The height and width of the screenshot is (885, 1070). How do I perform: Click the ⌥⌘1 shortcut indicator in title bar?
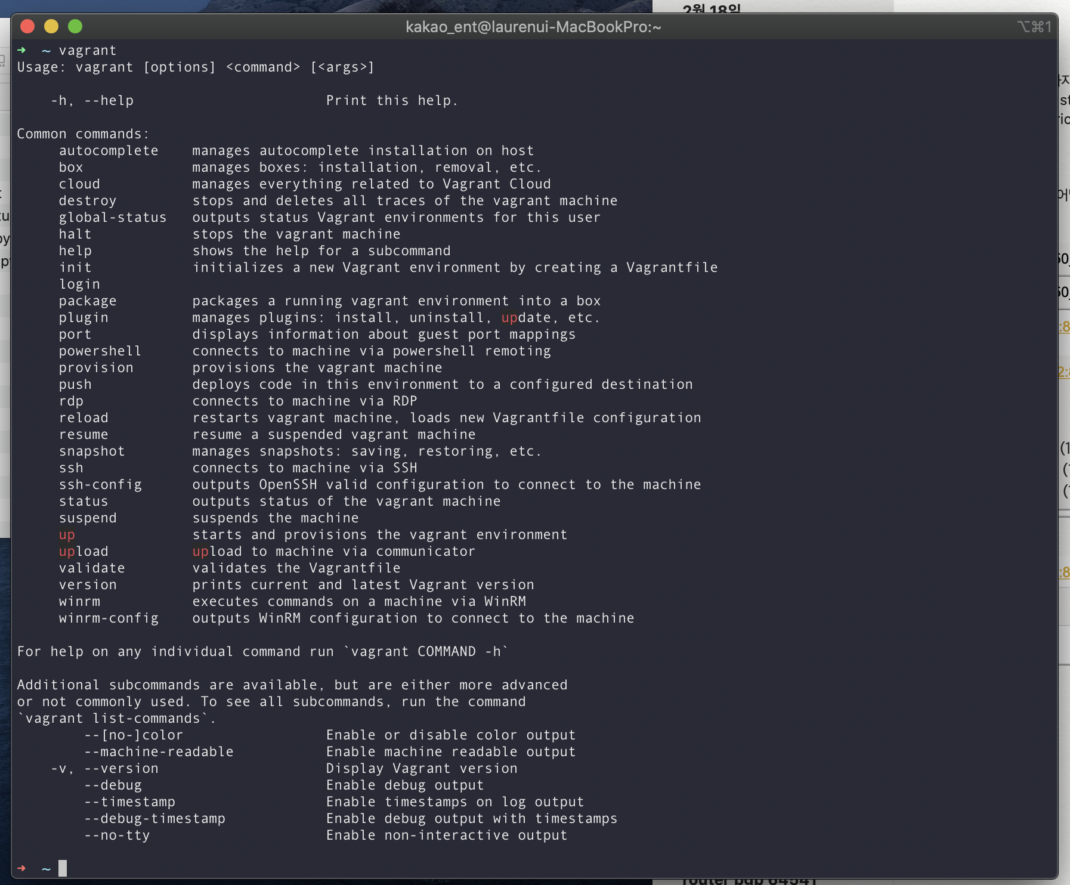[1034, 27]
